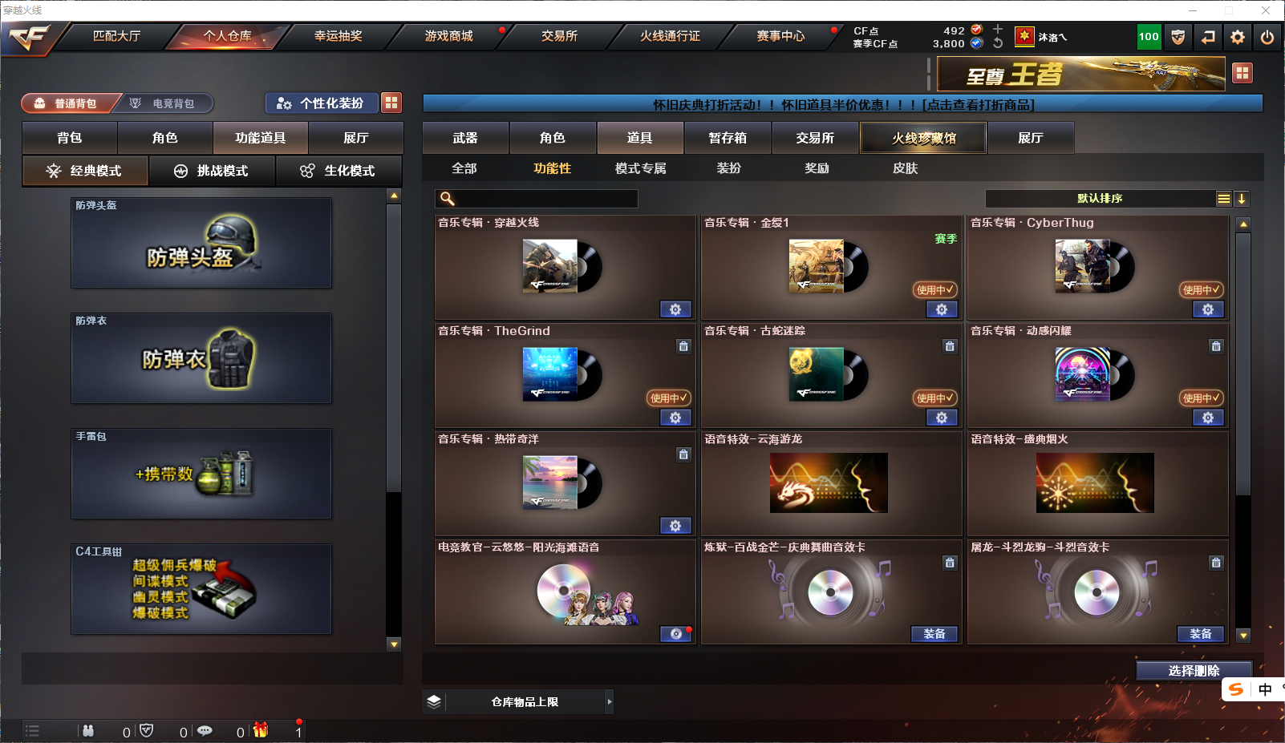Screen dimensions: 1285x743
Task: Delete 屠龙-斗烈龙驹 sound card with trash icon
Action: pyautogui.click(x=1216, y=563)
